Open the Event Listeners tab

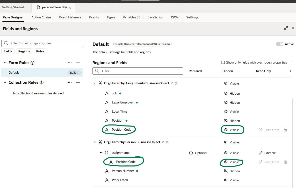click(x=70, y=17)
